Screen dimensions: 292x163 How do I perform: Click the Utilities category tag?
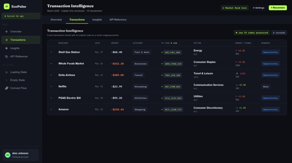tap(141, 98)
